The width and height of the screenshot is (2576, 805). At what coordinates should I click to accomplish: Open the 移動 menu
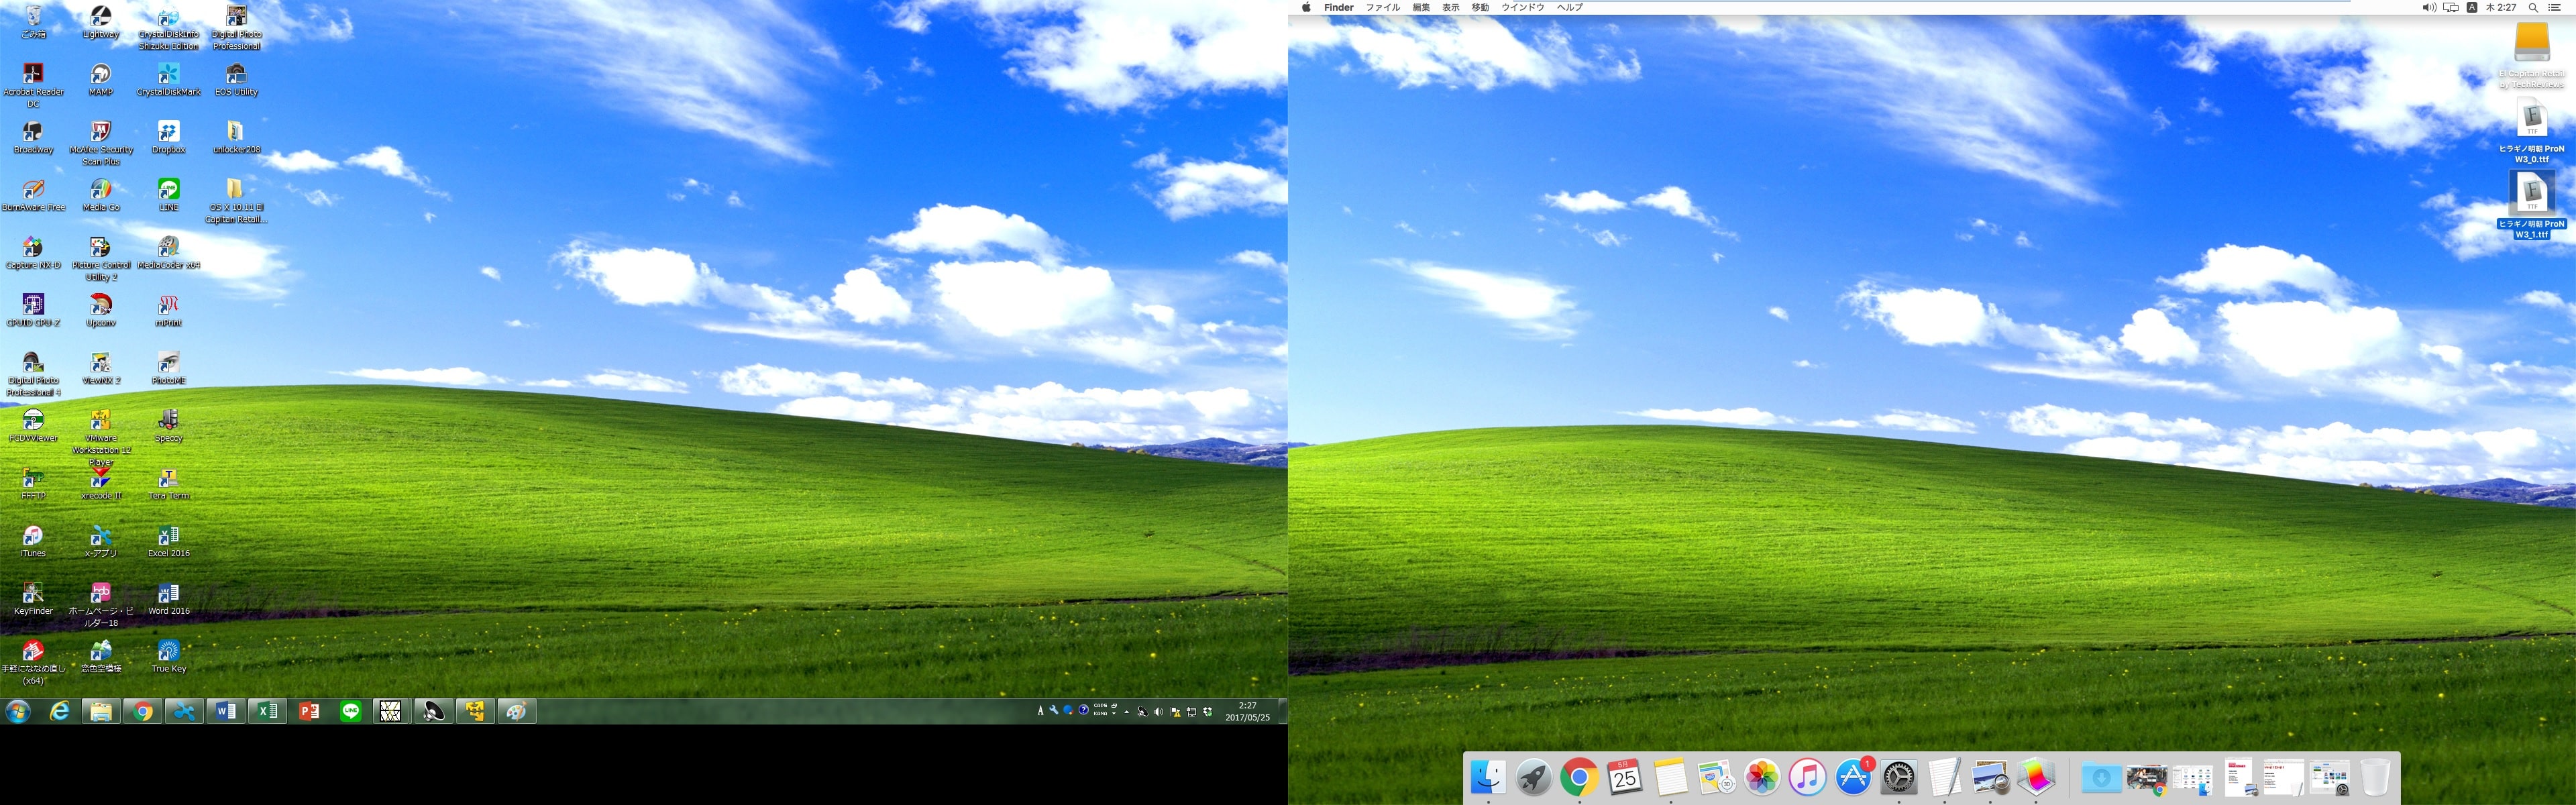click(x=1480, y=7)
